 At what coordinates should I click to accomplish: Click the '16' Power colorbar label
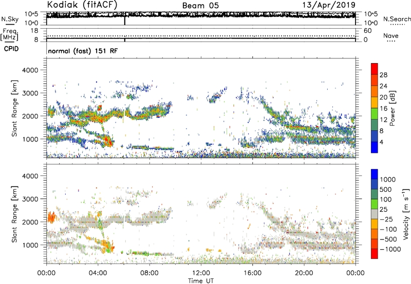[x=383, y=109]
